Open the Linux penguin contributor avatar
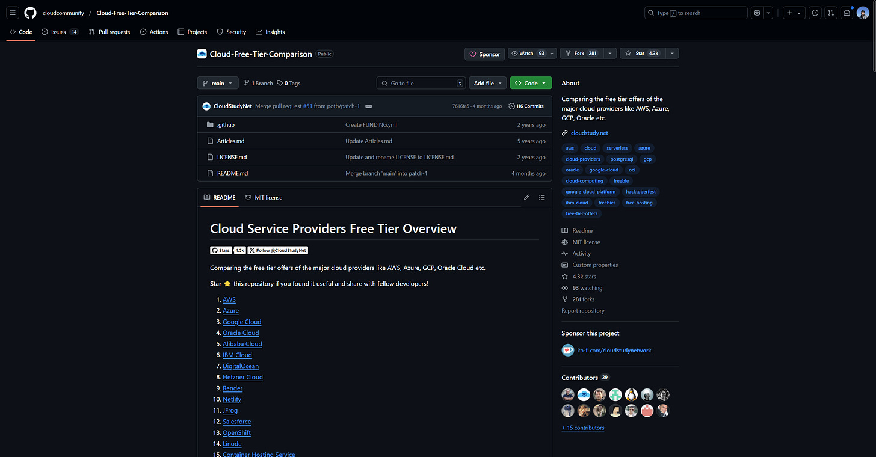The height and width of the screenshot is (457, 876). 631,394
